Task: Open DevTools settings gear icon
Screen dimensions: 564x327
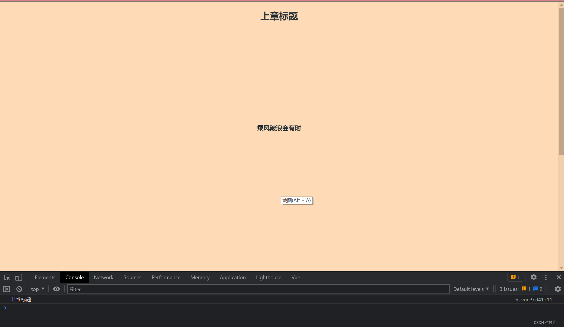Action: pyautogui.click(x=533, y=277)
